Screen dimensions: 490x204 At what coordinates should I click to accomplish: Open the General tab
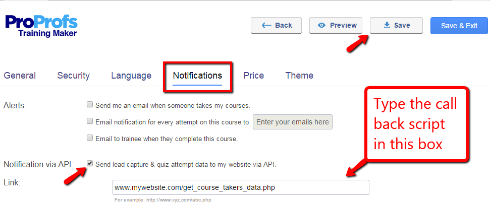20,76
